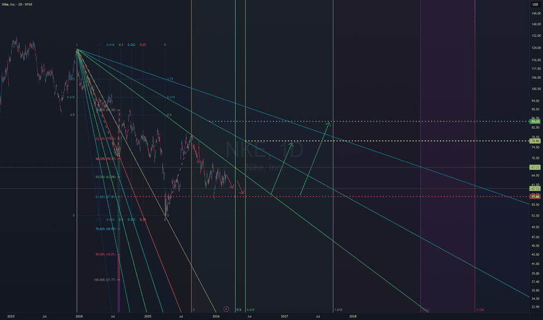543x320 pixels.
Task: Click the 1.618 Fib time zone label
Action: [339, 310]
